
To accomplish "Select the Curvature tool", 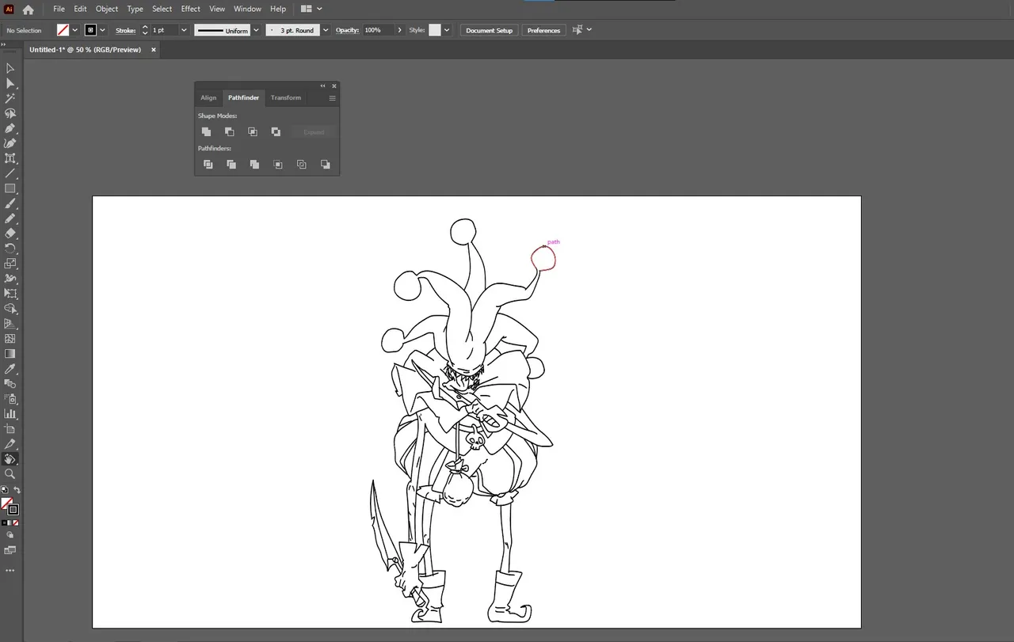I will 10,143.
